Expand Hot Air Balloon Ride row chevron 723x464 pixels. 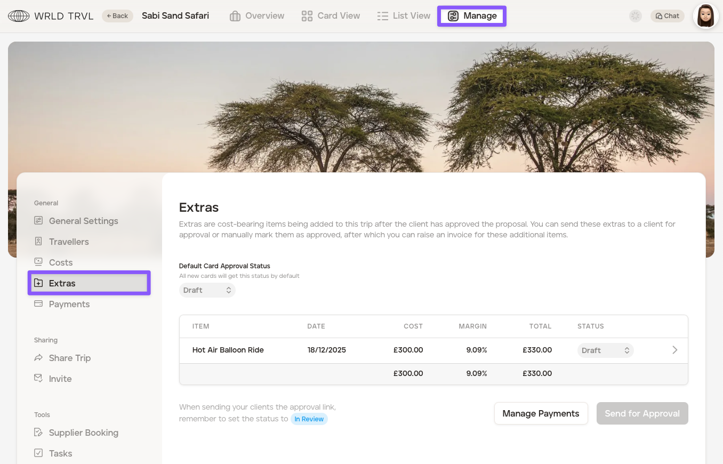click(674, 350)
